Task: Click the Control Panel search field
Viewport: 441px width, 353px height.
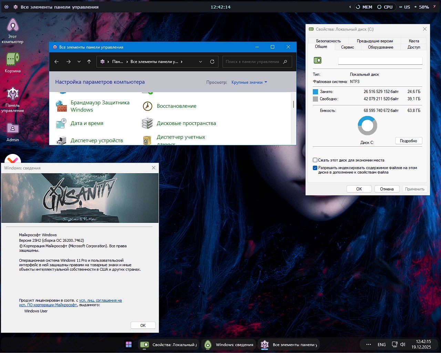Action: (x=255, y=61)
